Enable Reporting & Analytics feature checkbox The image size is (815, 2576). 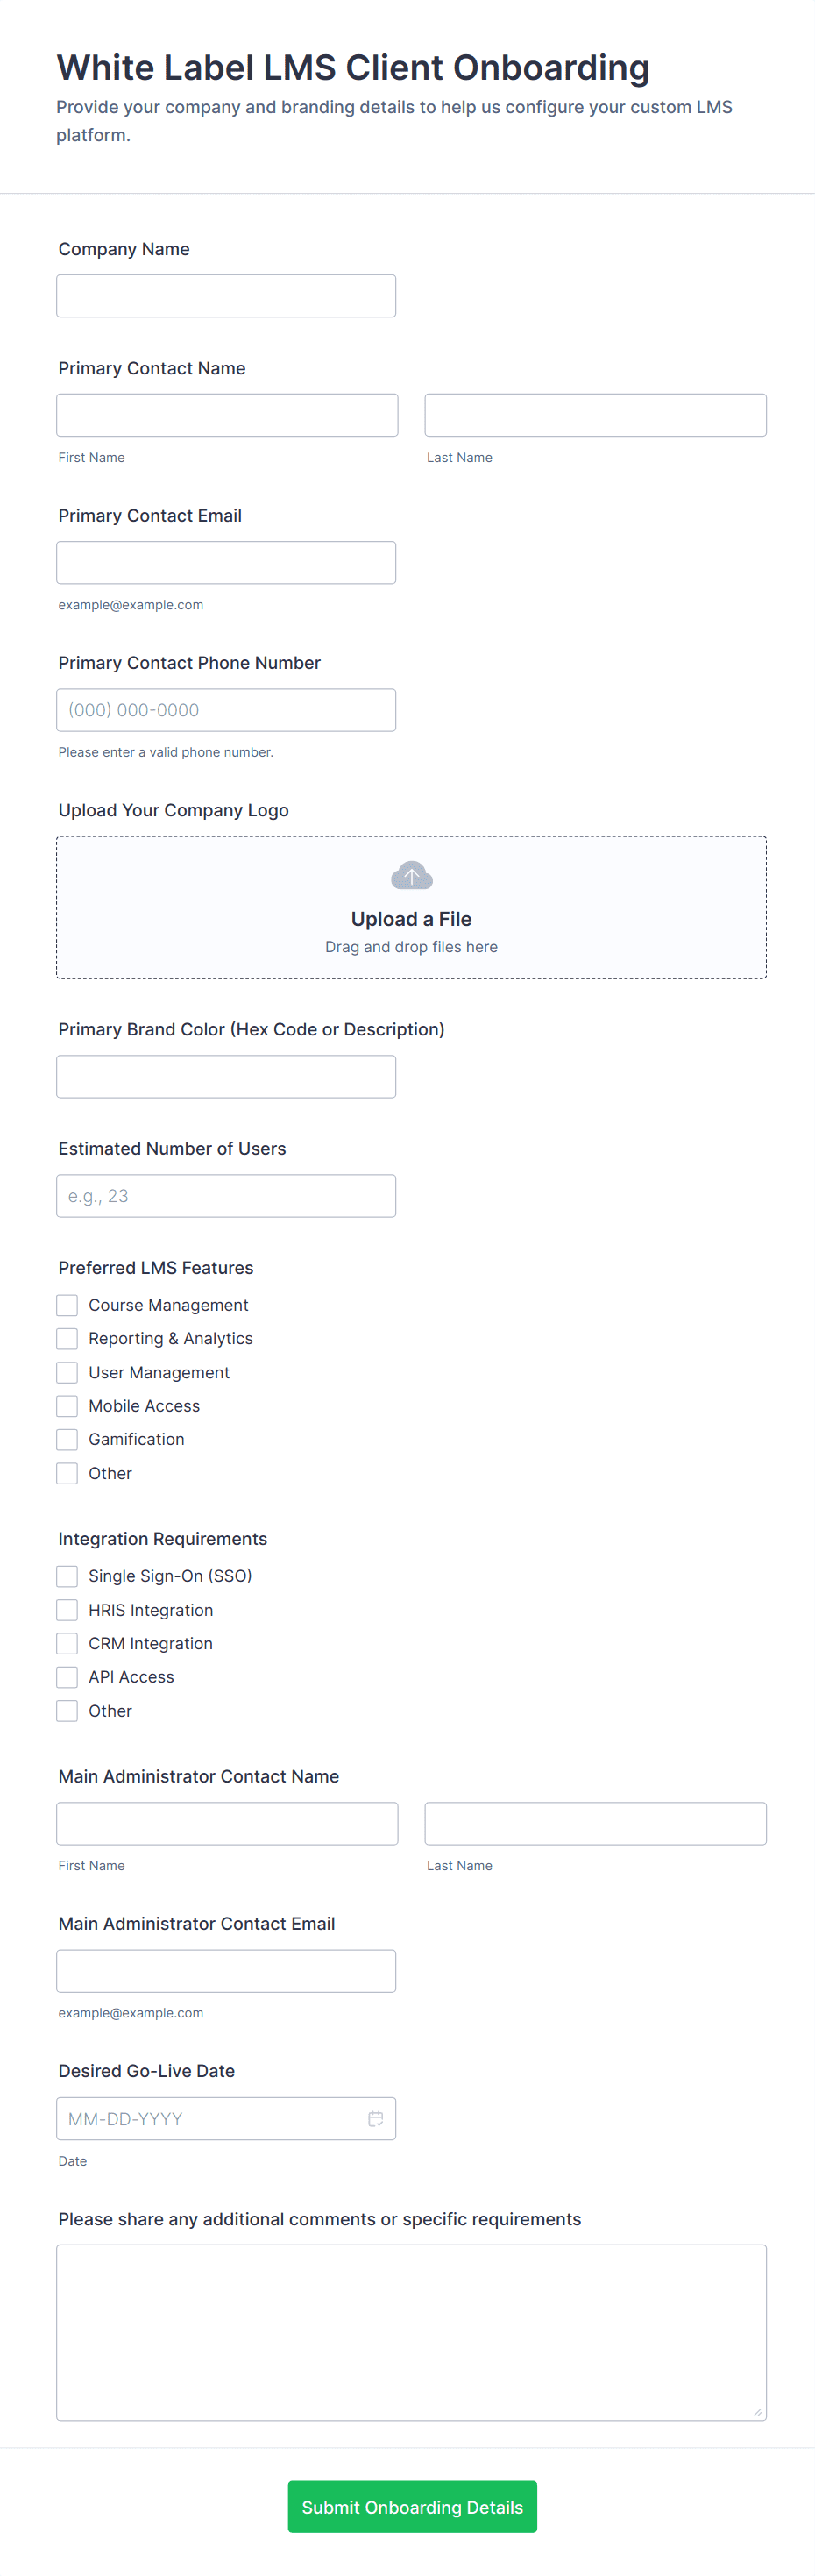click(67, 1338)
